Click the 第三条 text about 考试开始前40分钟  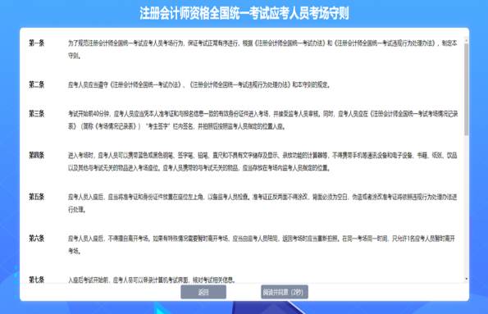[x=262, y=121]
